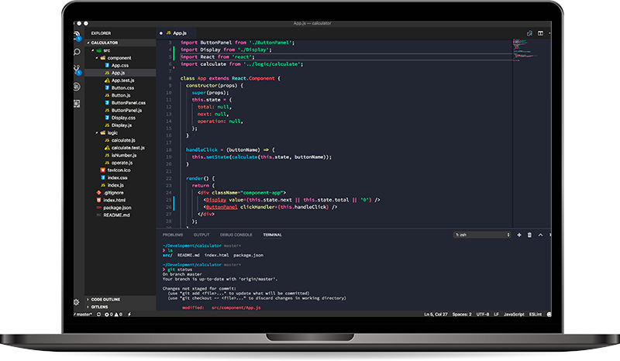This screenshot has height=361, width=620.
Task: Click the smiley feedback icon in status bar
Action: [549, 315]
